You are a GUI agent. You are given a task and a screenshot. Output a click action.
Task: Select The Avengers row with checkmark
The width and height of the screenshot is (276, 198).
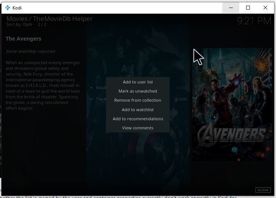pyautogui.click(x=138, y=99)
